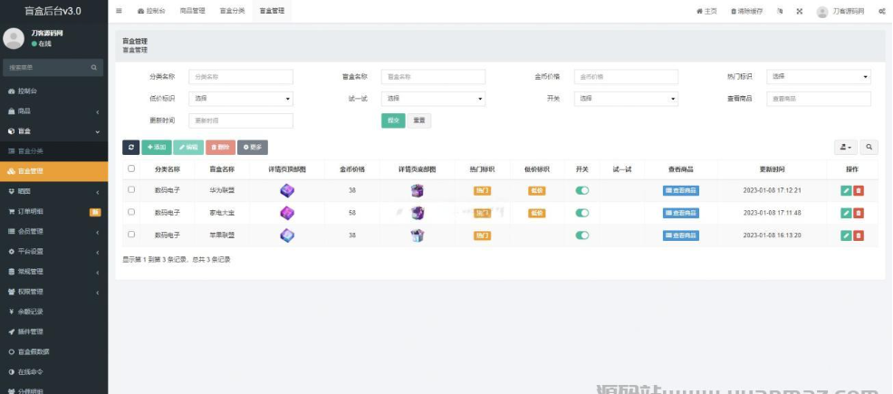Edit the 苹果联盟 row with the pencil icon
893x394 pixels.
pyautogui.click(x=846, y=235)
